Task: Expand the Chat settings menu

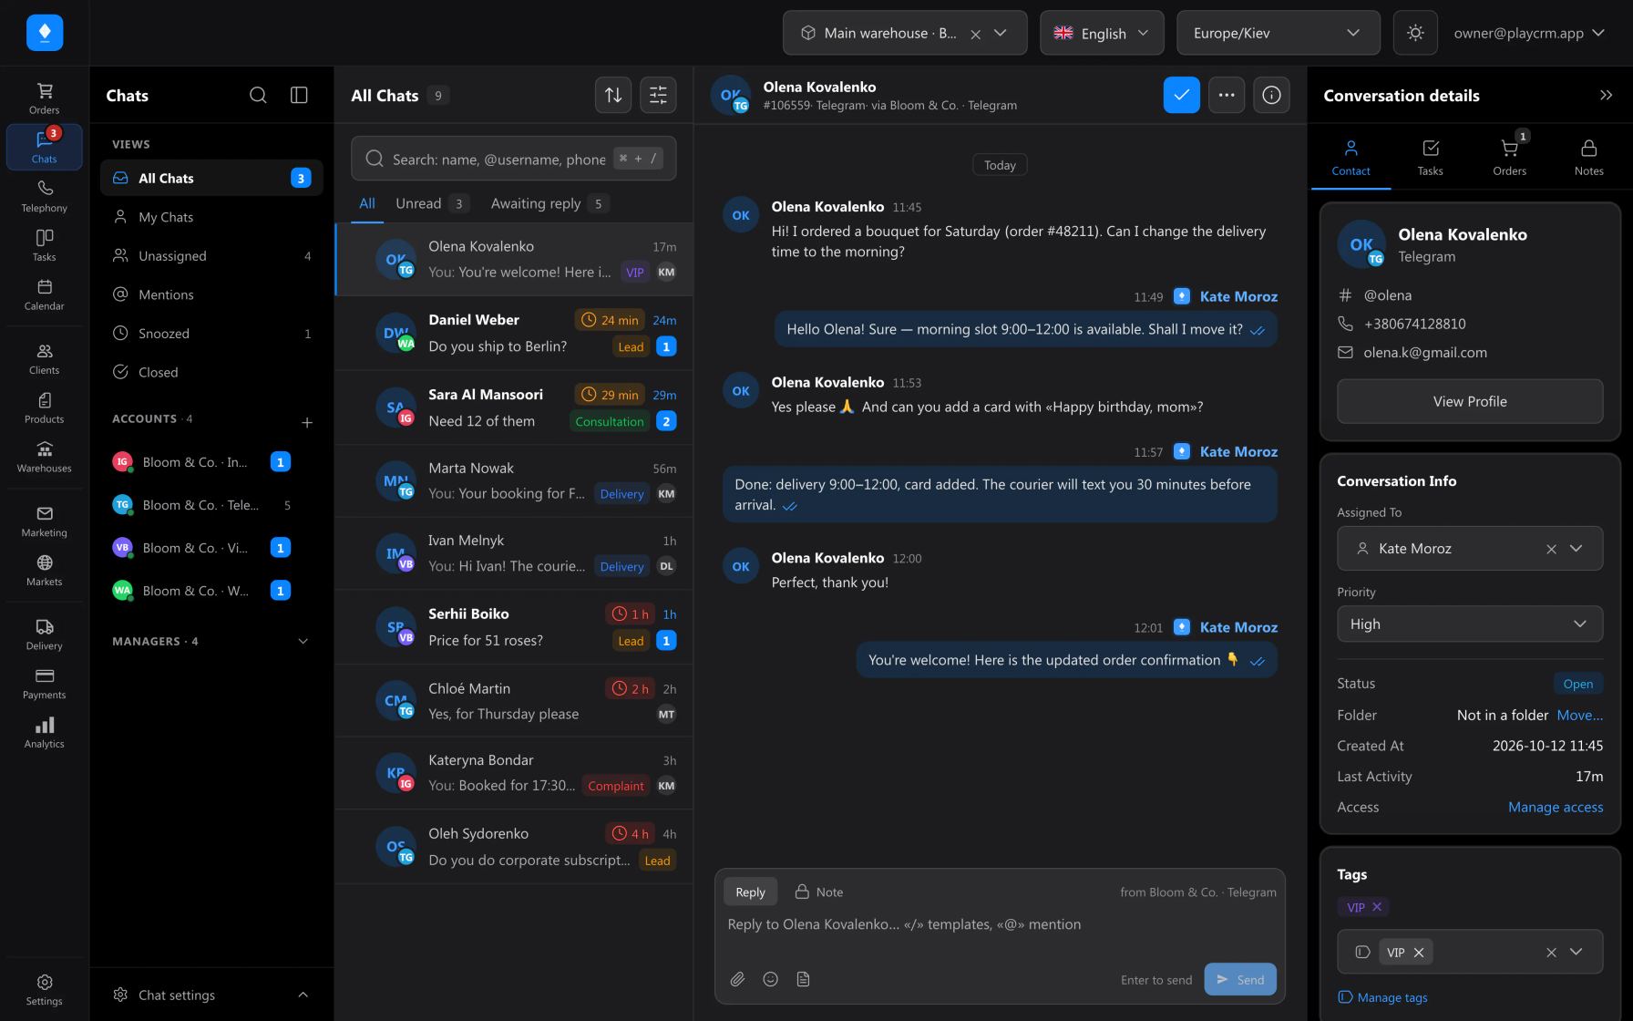Action: pos(211,995)
